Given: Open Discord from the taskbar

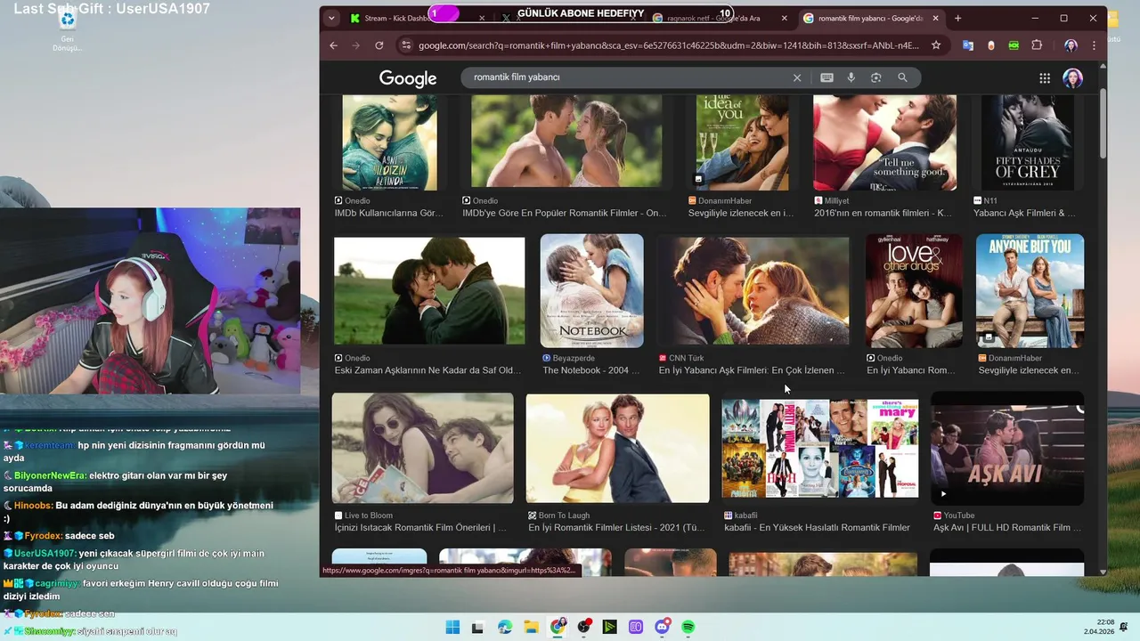Looking at the screenshot, I should (662, 627).
